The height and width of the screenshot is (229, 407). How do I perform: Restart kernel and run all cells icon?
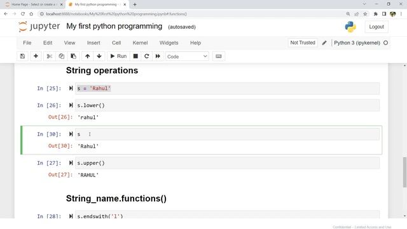coord(158,56)
